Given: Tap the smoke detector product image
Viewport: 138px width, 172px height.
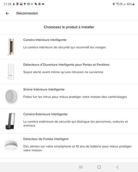Looking at the screenshot, I should [11, 146].
